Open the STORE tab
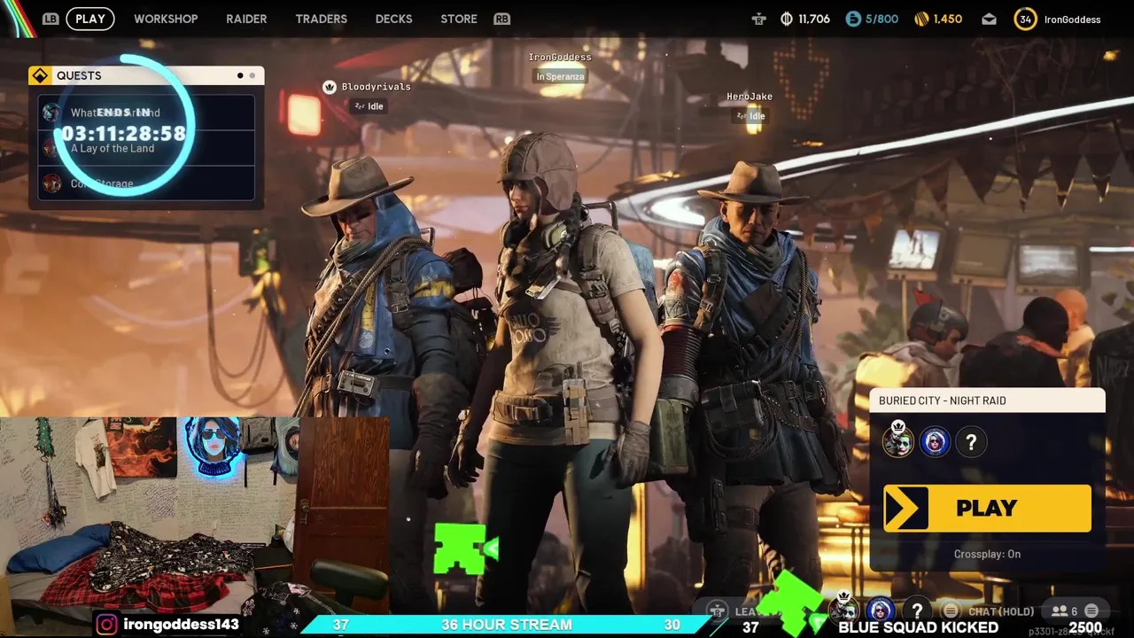This screenshot has height=638, width=1134. coord(459,19)
